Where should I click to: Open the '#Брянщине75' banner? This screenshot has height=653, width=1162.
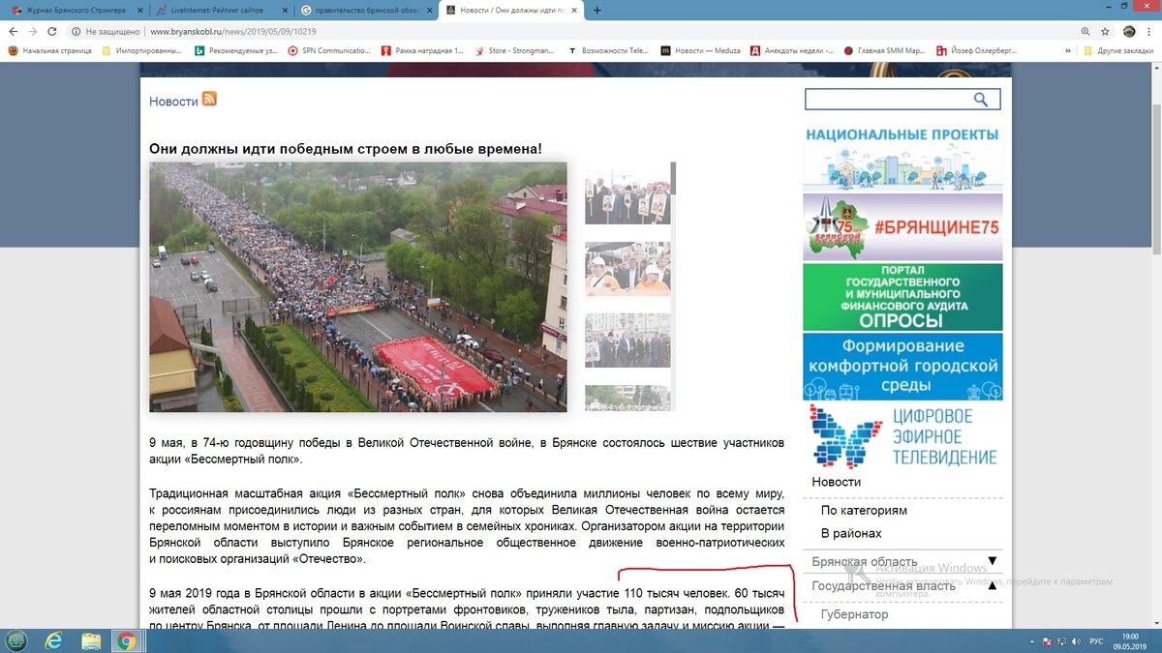point(902,227)
